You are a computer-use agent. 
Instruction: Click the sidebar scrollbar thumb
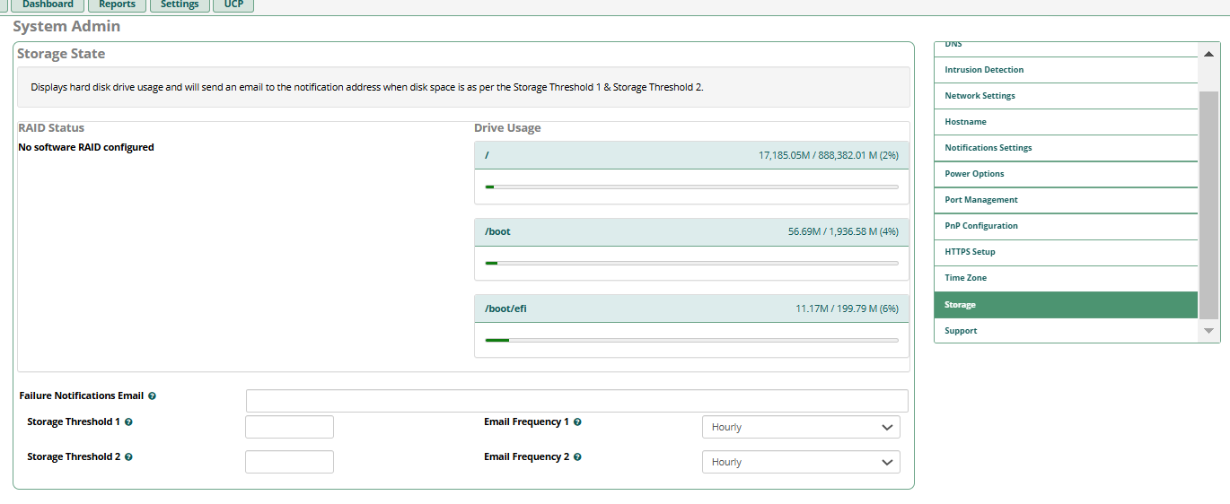pyautogui.click(x=1208, y=204)
